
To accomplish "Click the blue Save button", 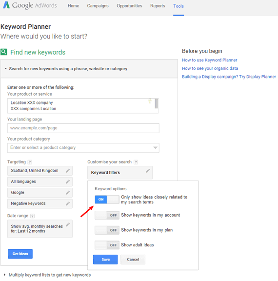I will pos(105,260).
